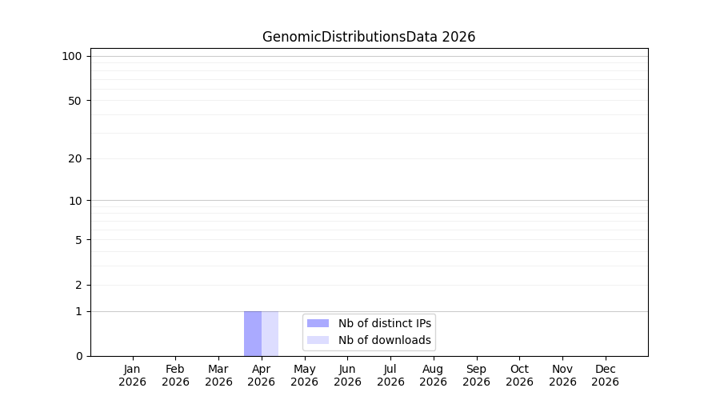Click the Jun 2026 axis label
Screen dimensions: 720x400
tap(348, 375)
